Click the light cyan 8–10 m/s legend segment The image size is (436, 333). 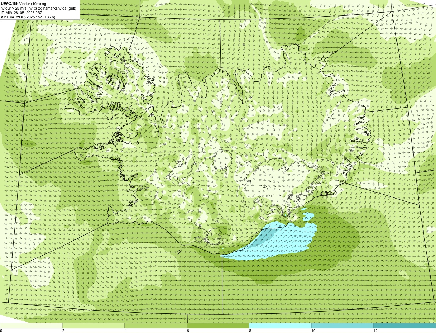pyautogui.click(x=280, y=326)
